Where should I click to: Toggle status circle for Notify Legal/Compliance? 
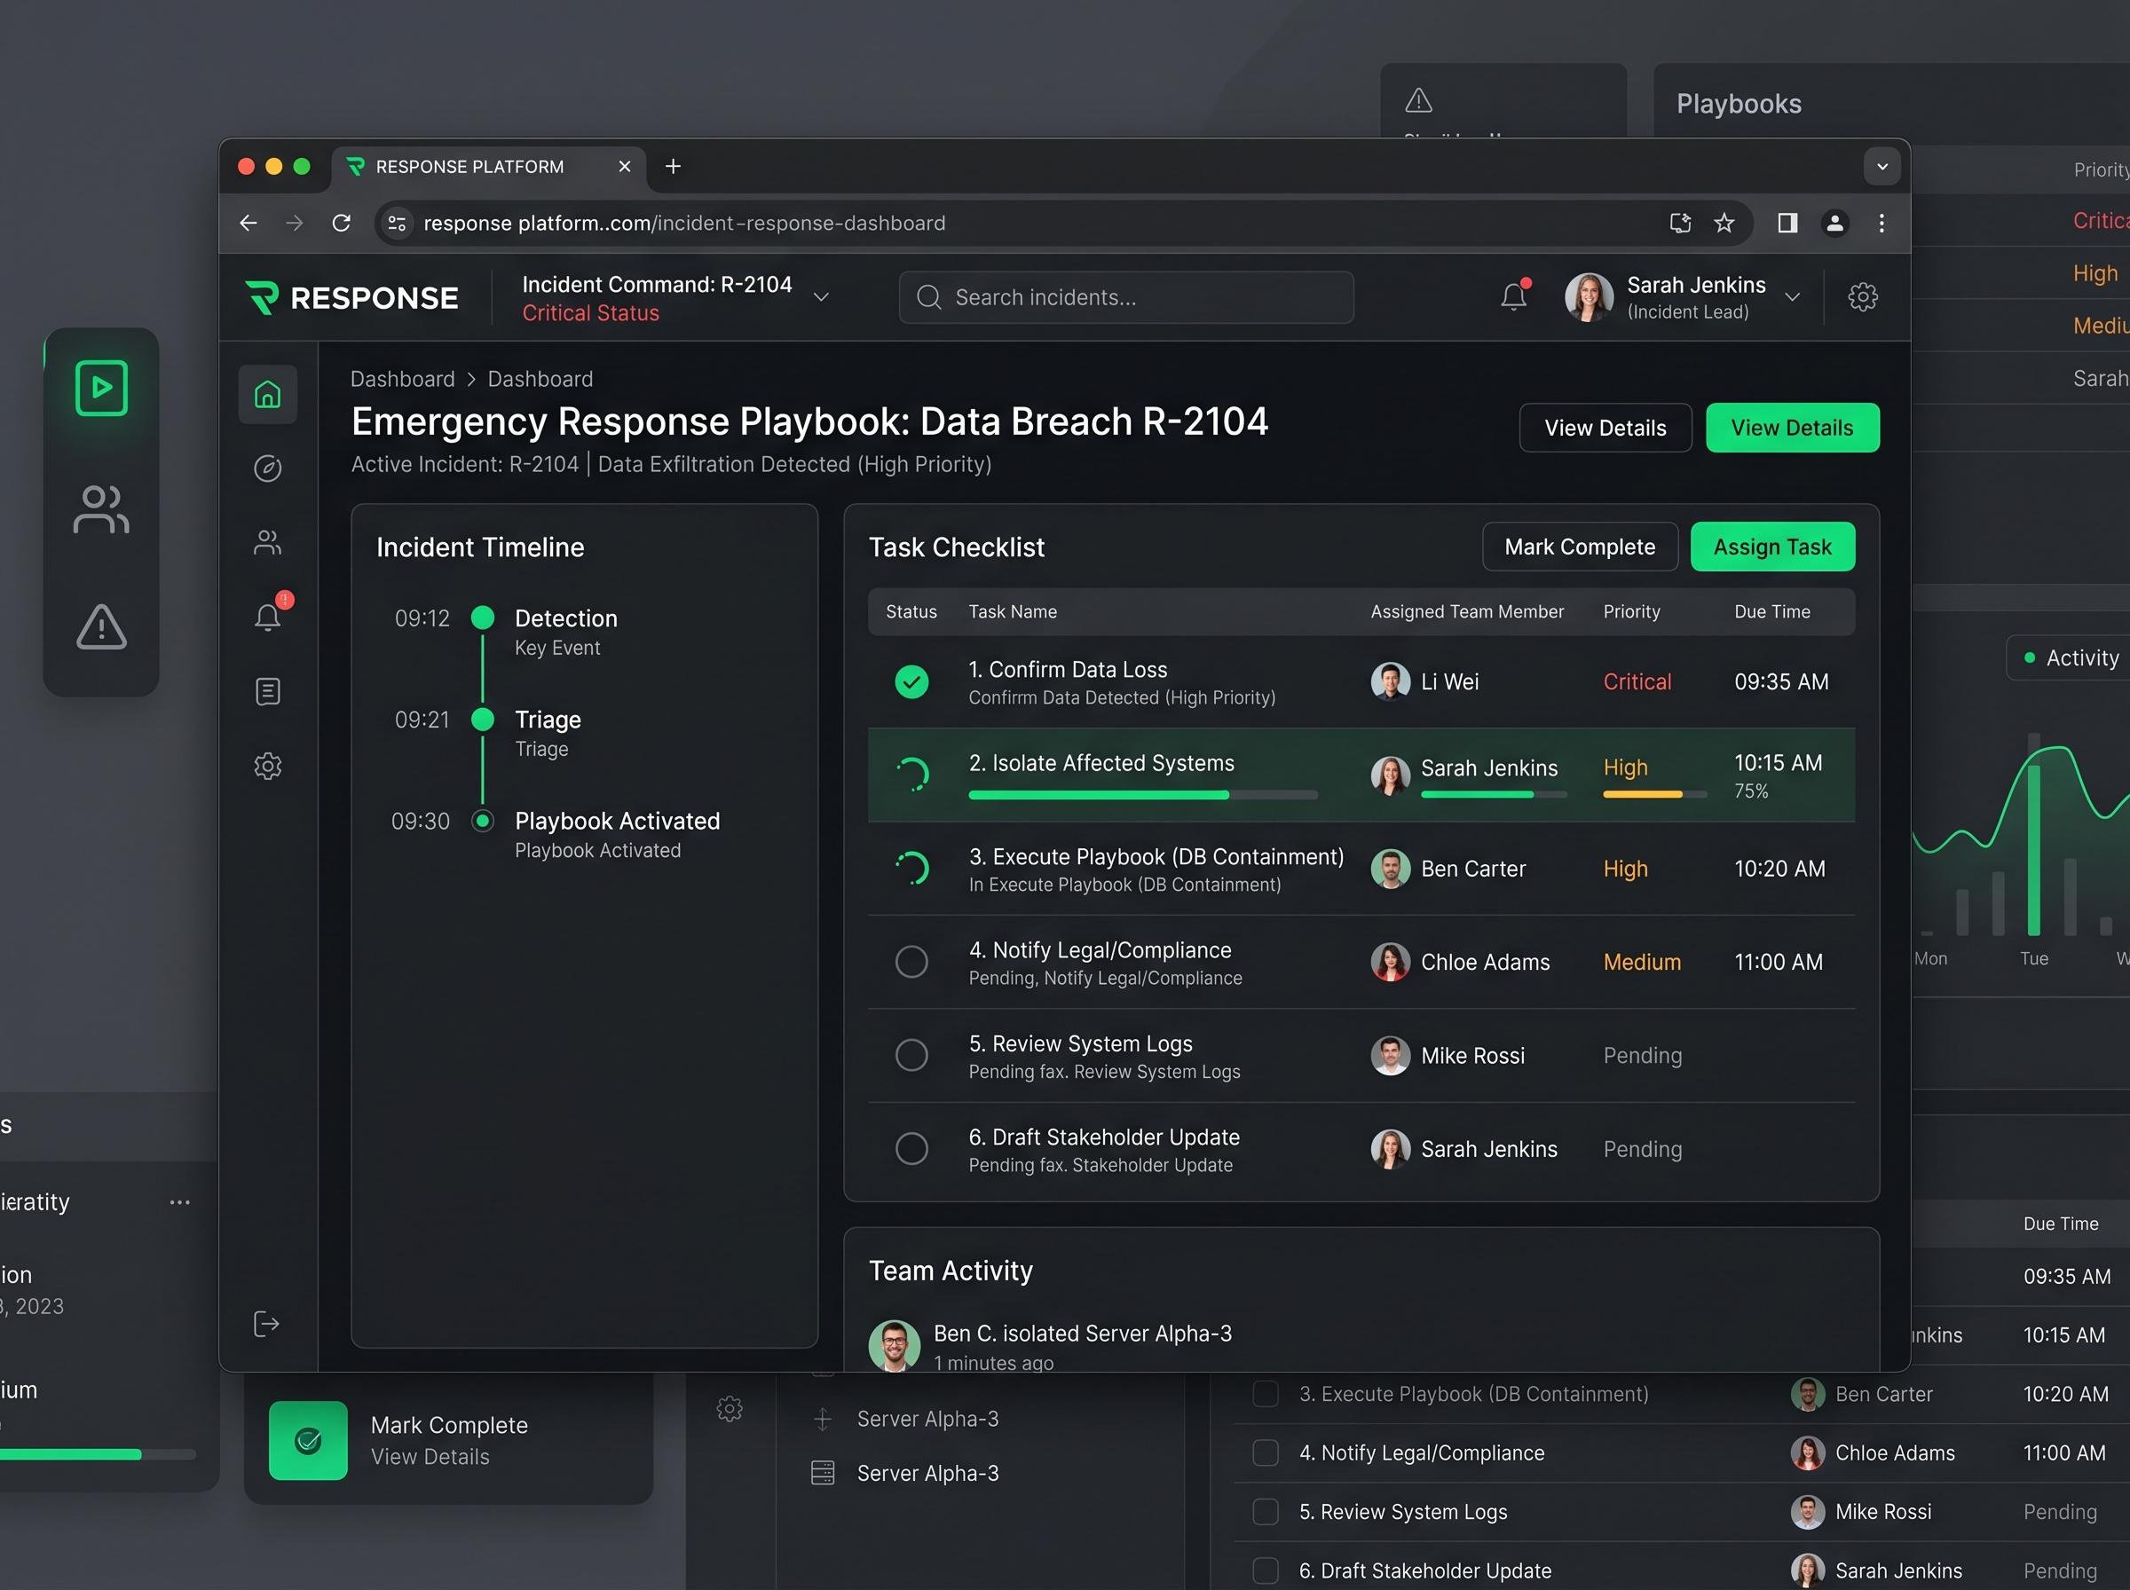(x=911, y=962)
